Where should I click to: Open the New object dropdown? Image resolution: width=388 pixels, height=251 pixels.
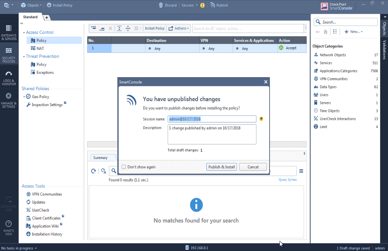[353, 32]
